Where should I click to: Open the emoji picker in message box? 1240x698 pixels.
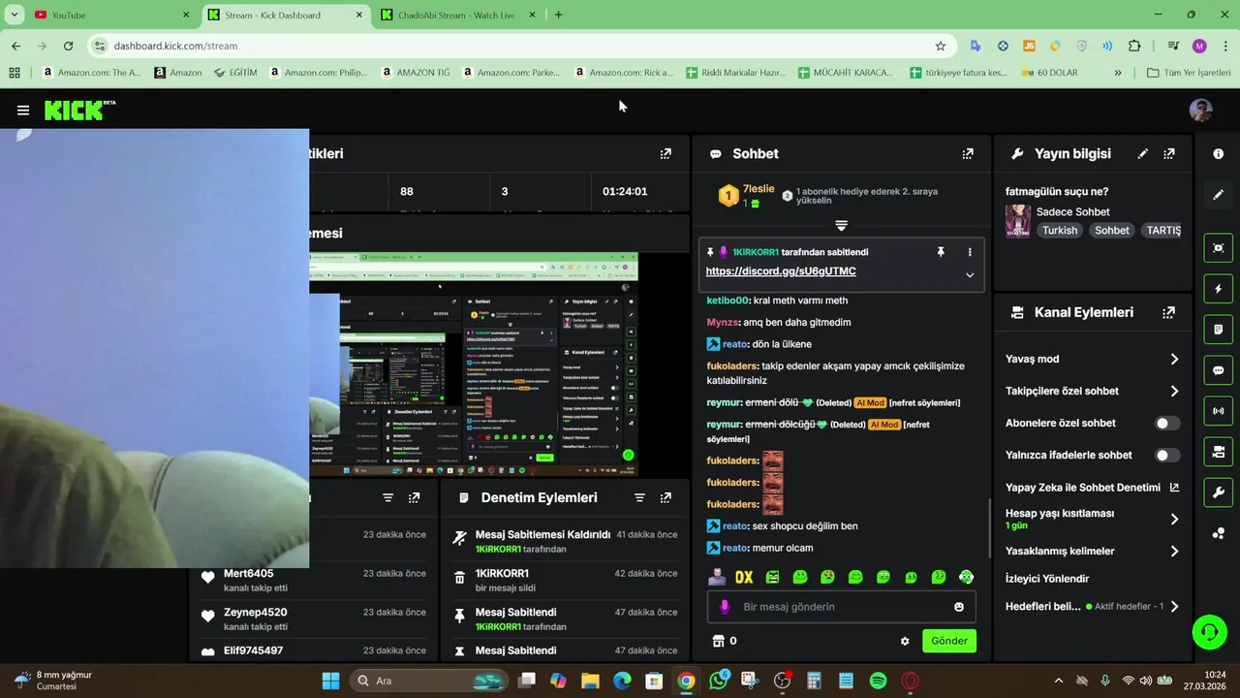[959, 607]
